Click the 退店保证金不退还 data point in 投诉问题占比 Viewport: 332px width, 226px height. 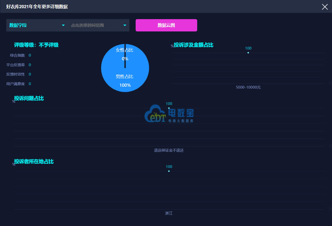pyautogui.click(x=169, y=108)
